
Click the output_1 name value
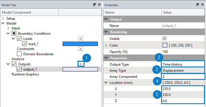(169, 26)
